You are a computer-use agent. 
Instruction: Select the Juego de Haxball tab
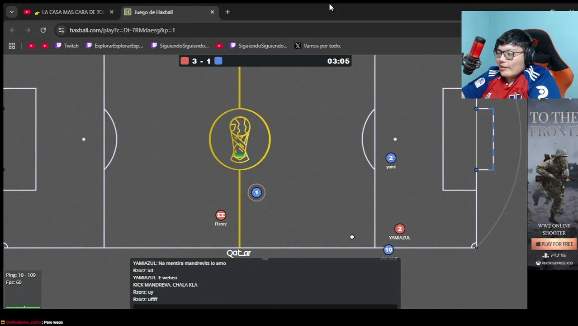[x=169, y=12]
